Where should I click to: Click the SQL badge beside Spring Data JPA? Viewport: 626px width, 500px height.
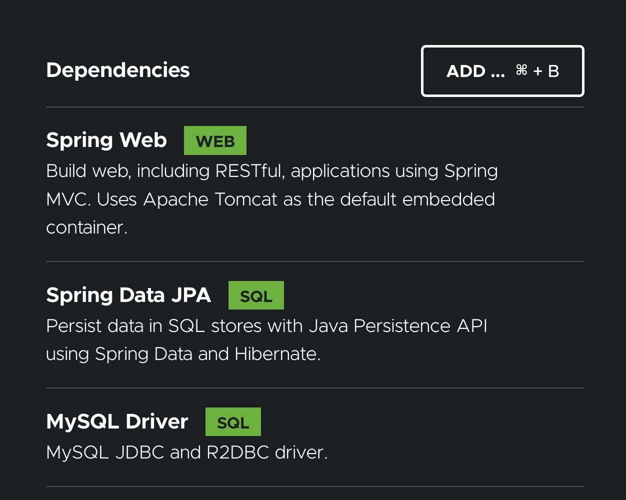click(256, 296)
